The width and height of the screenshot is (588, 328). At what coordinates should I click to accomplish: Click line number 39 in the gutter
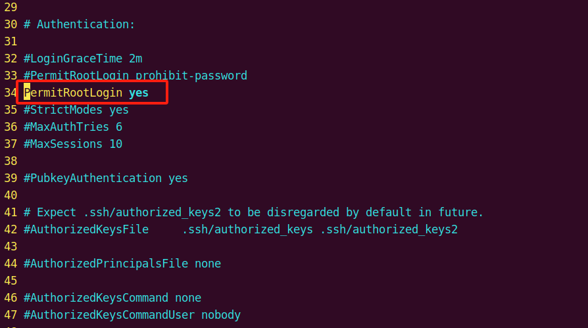(10, 178)
